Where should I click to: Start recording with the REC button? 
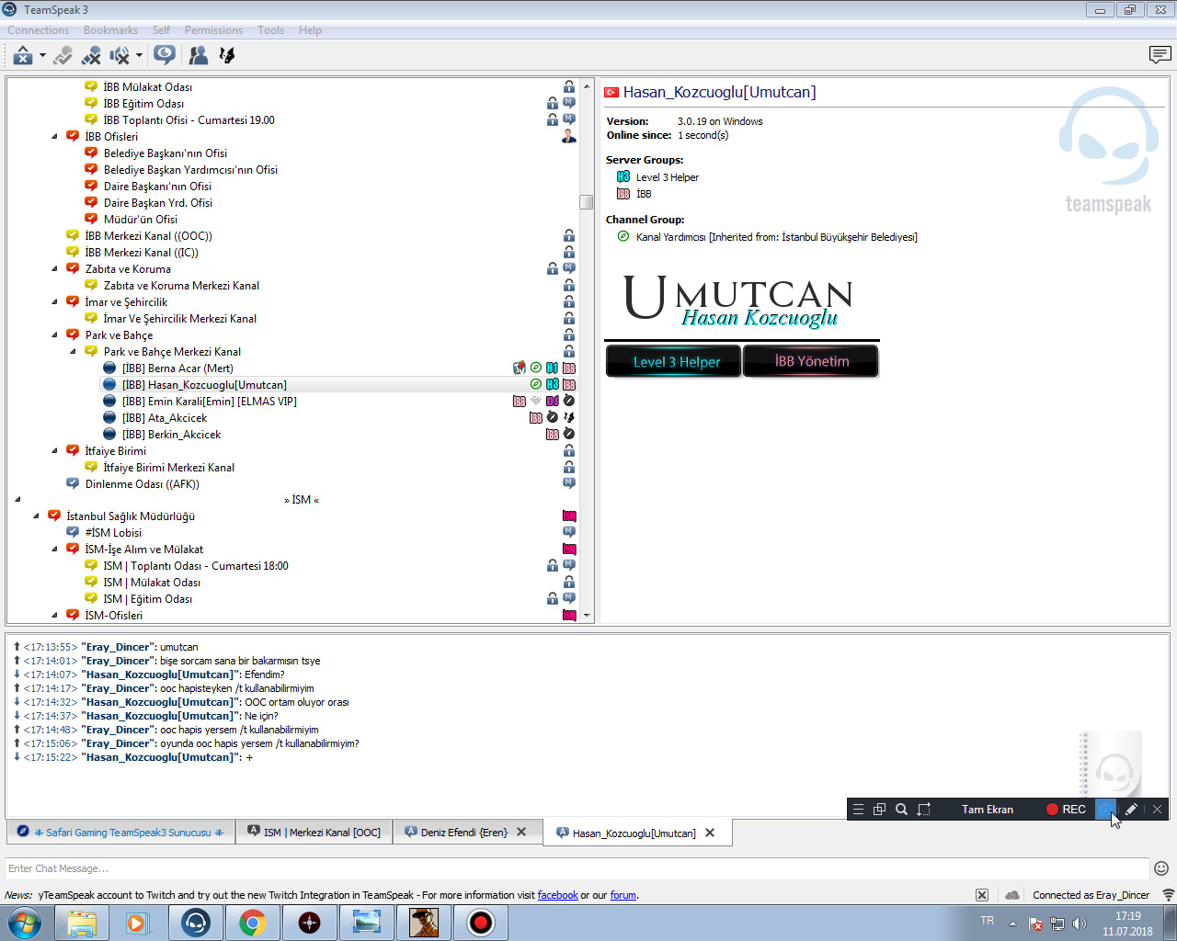pos(1066,810)
